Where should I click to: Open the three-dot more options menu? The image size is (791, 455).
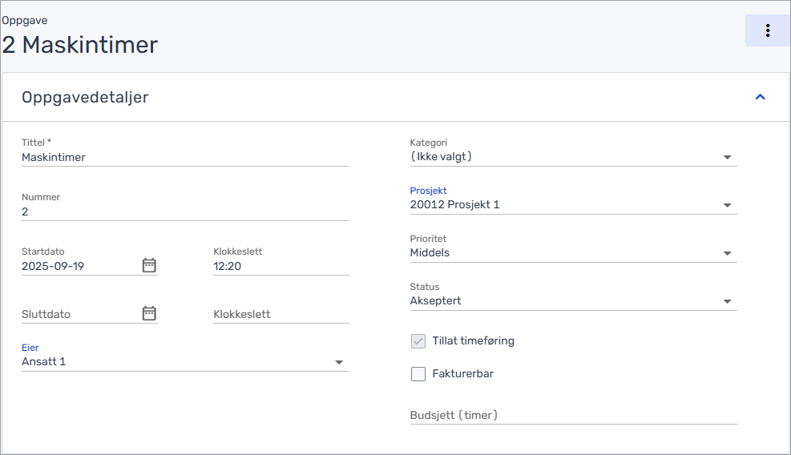[767, 30]
